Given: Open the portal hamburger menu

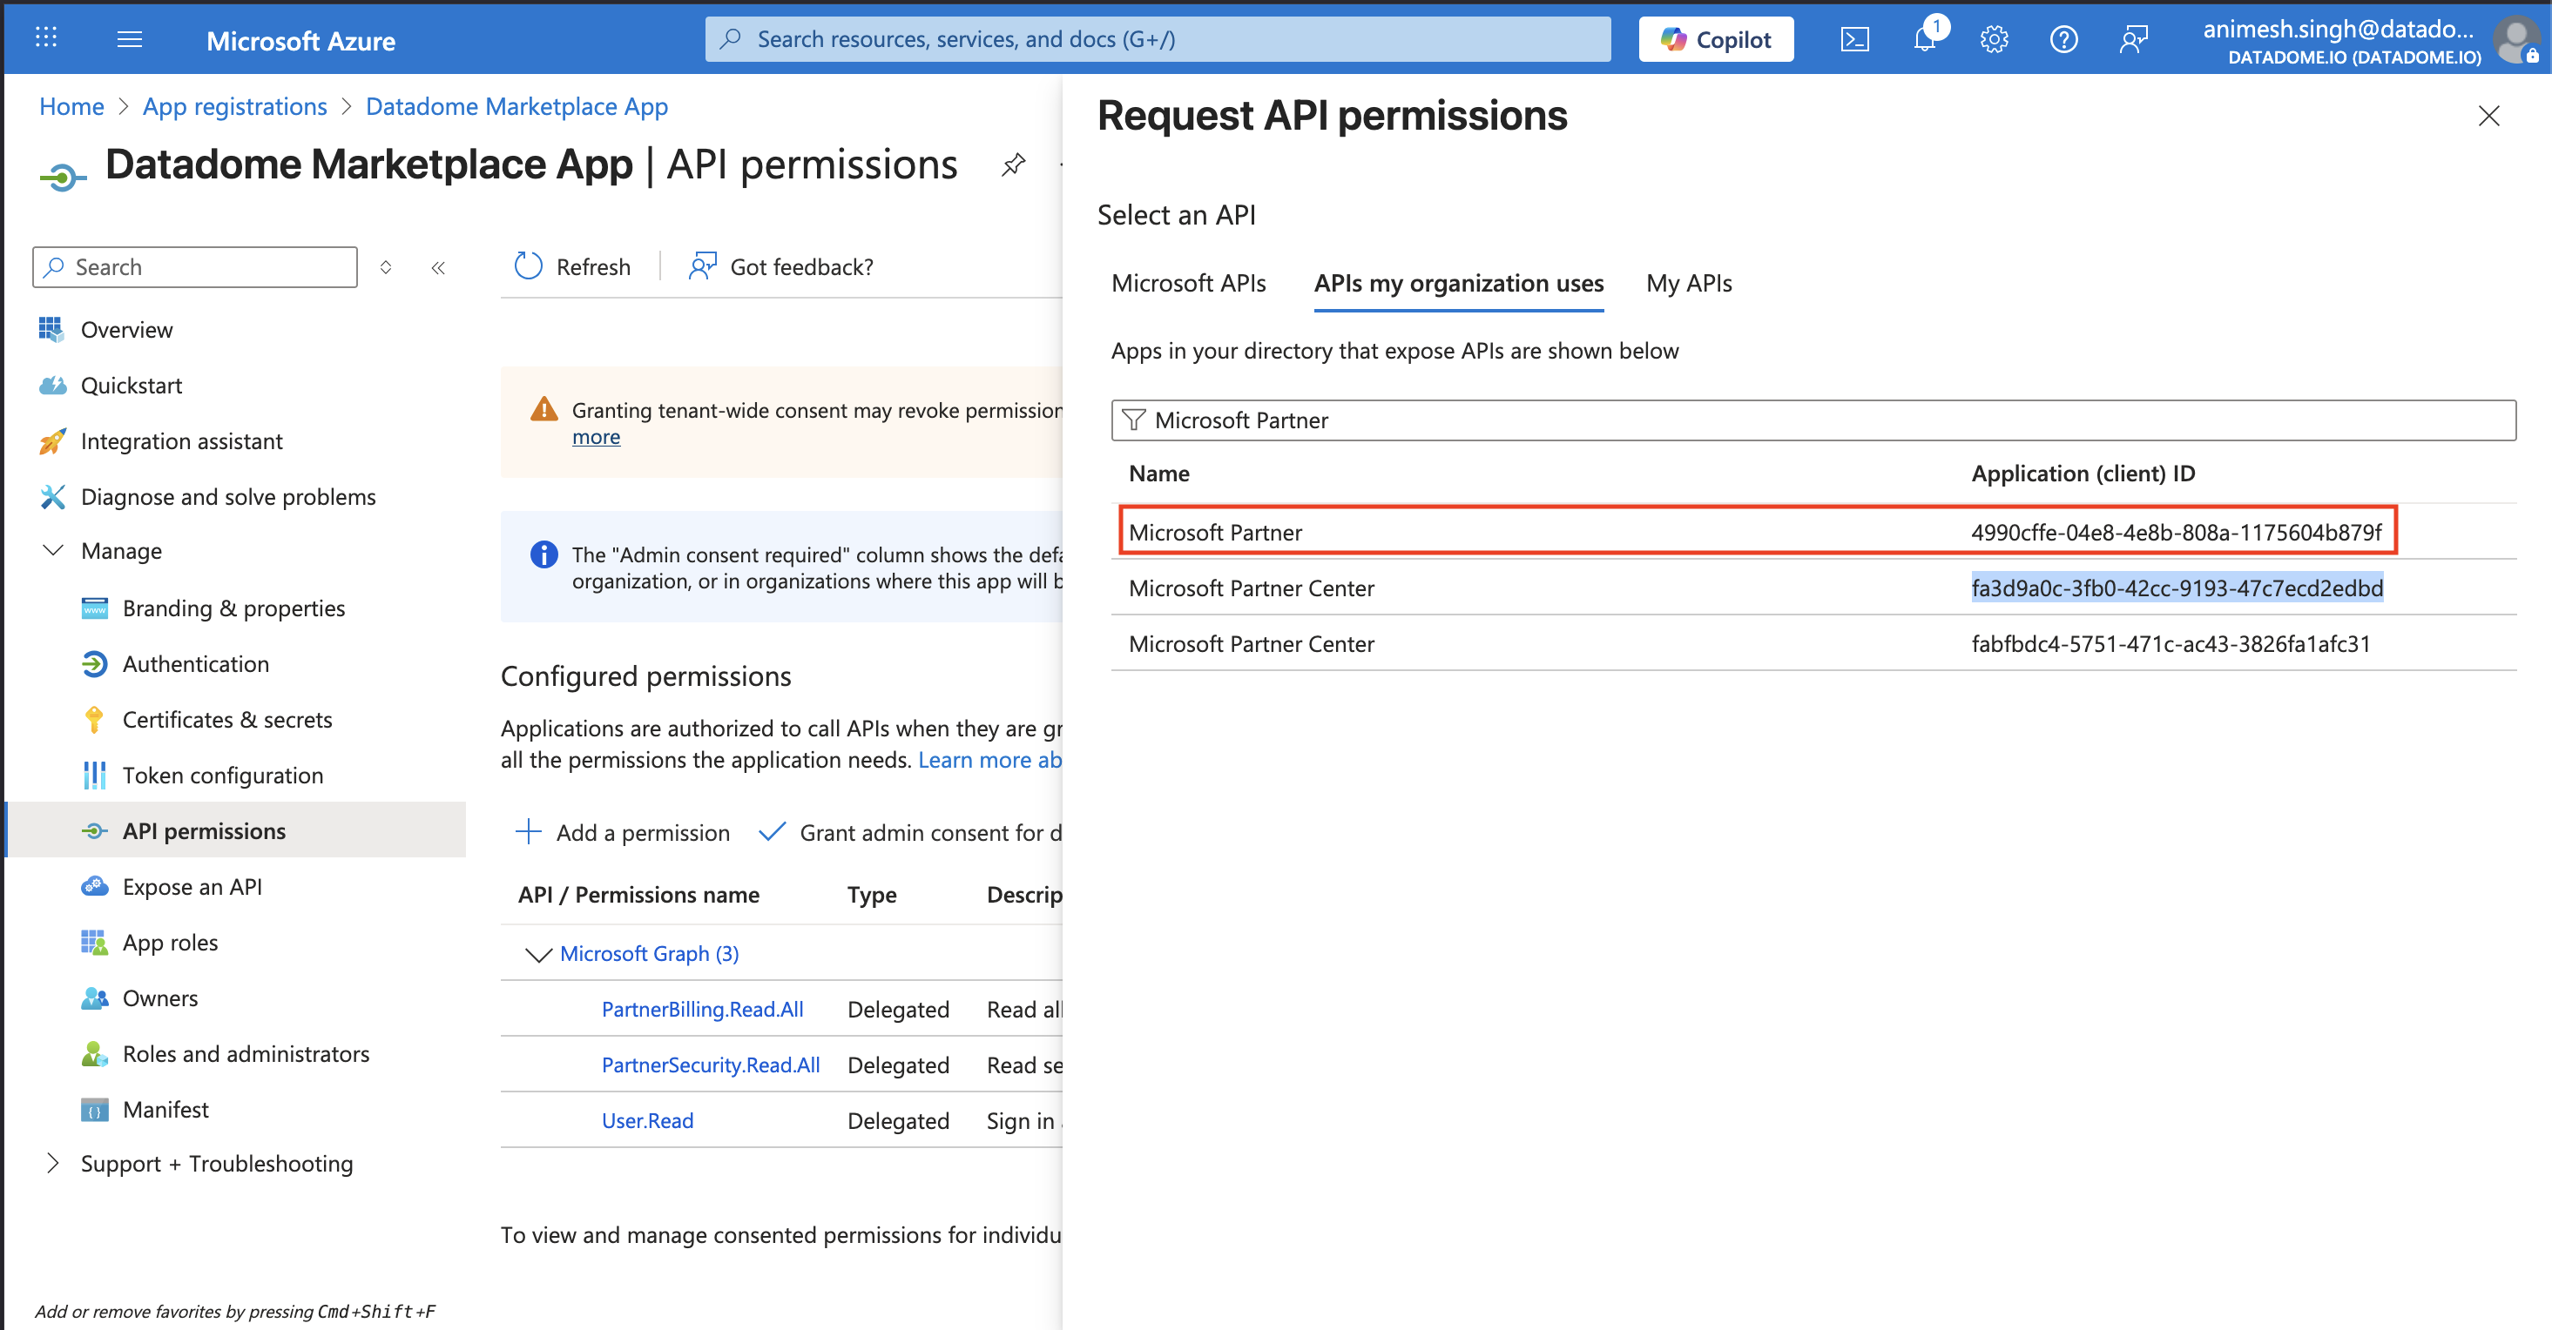Looking at the screenshot, I should coord(130,40).
